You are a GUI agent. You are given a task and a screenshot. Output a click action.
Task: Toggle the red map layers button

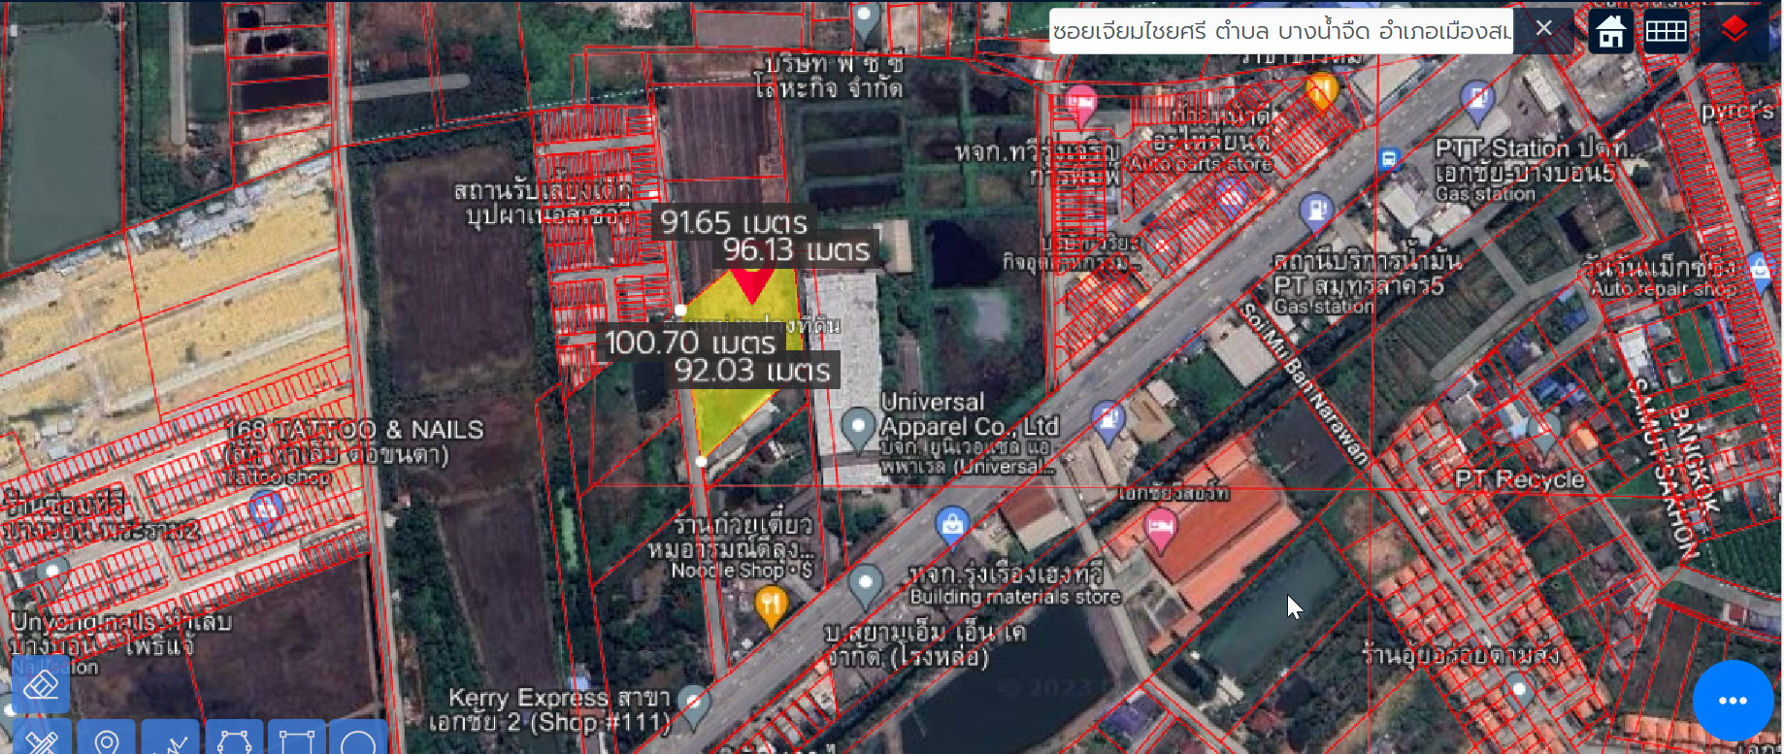pyautogui.click(x=1734, y=30)
